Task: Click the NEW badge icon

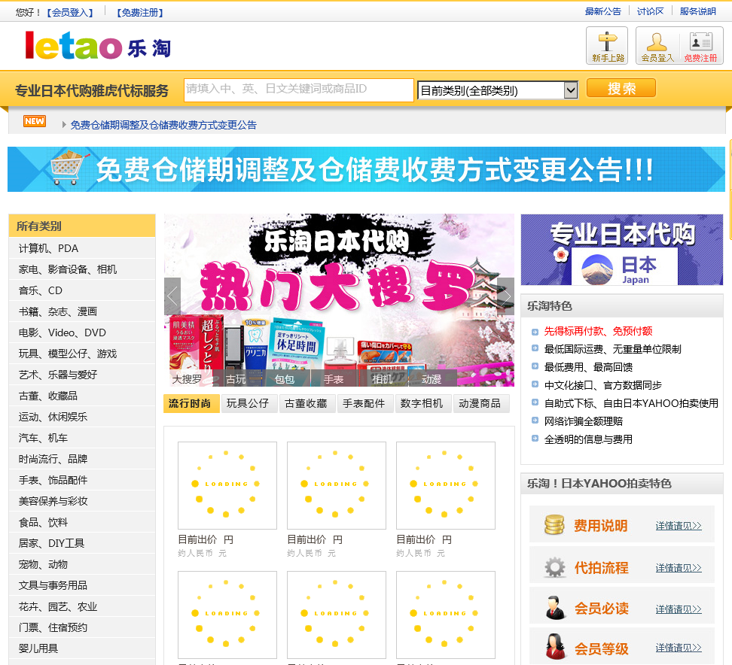Action: tap(35, 121)
